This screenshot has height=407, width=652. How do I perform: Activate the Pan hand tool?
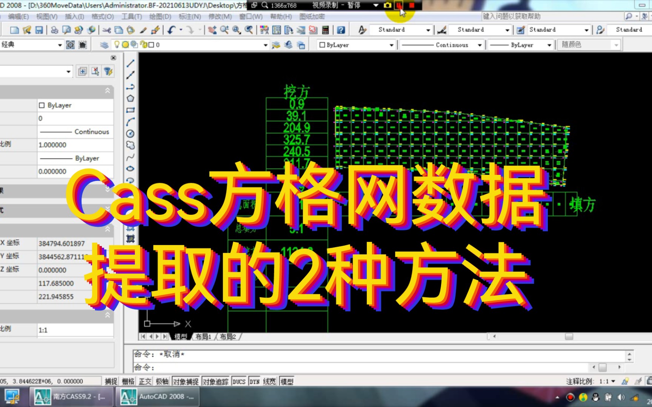click(x=212, y=30)
